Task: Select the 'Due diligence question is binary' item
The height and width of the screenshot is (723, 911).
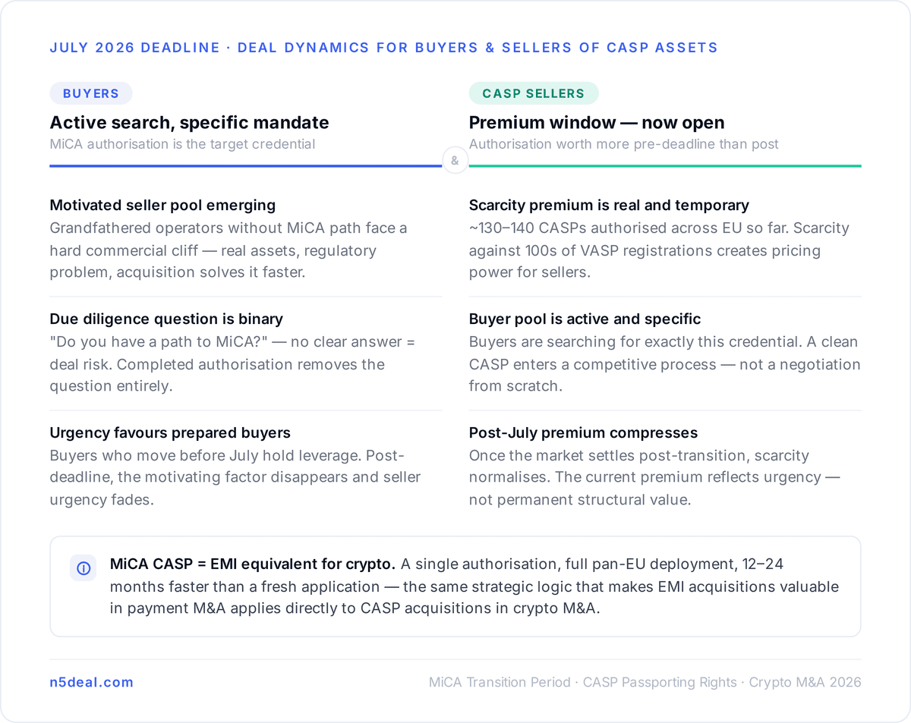Action: tap(246, 353)
